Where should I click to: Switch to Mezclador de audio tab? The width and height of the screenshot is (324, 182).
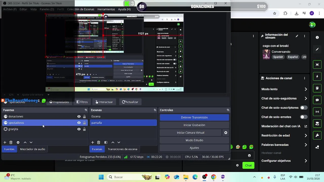(x=33, y=149)
